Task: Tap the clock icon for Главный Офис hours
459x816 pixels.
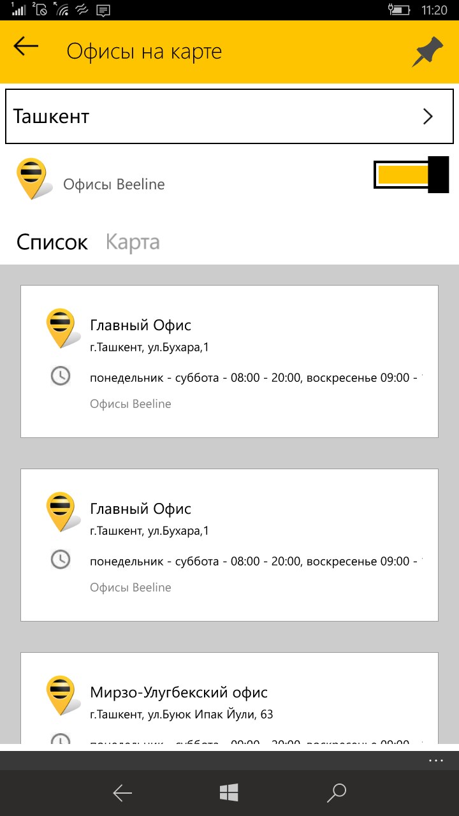Action: [x=60, y=376]
